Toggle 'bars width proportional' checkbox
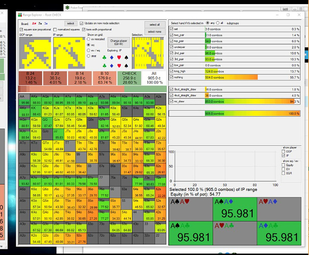309x255 pixels. tap(84, 30)
